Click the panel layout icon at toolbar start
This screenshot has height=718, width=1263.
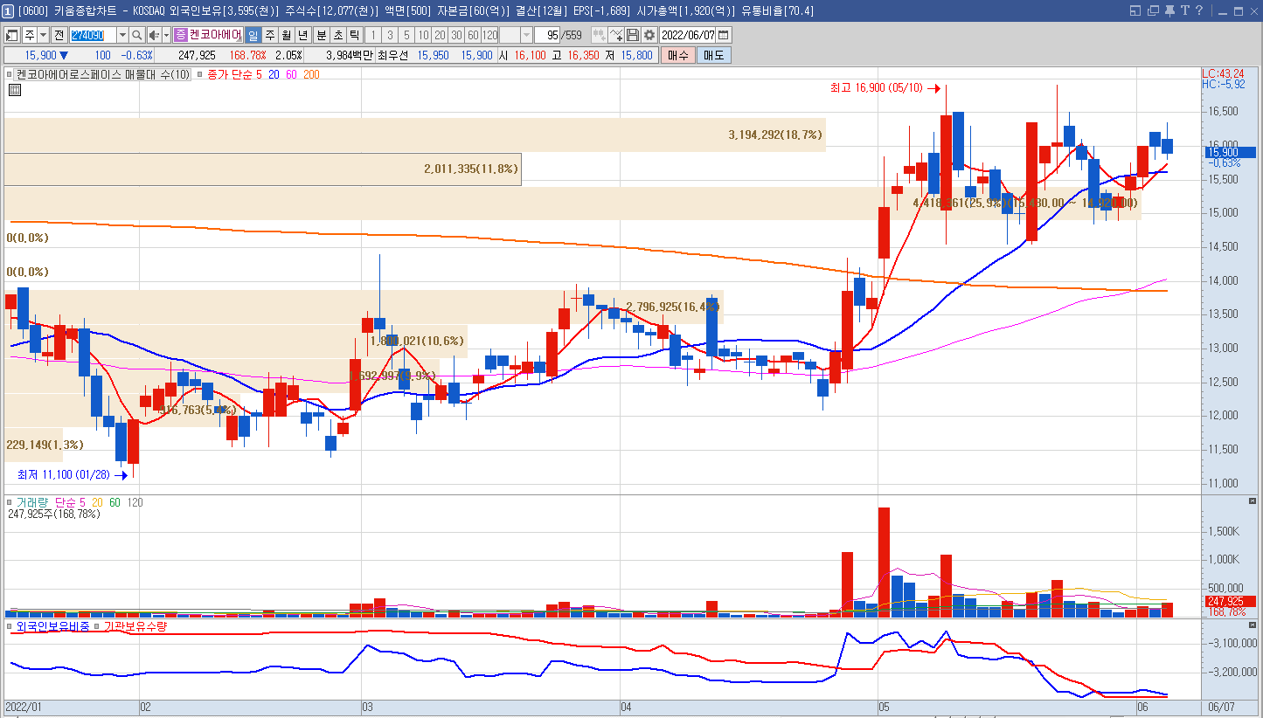coord(12,35)
